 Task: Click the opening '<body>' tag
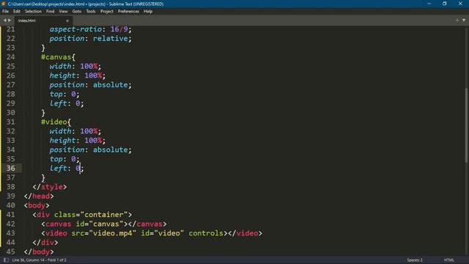37,205
